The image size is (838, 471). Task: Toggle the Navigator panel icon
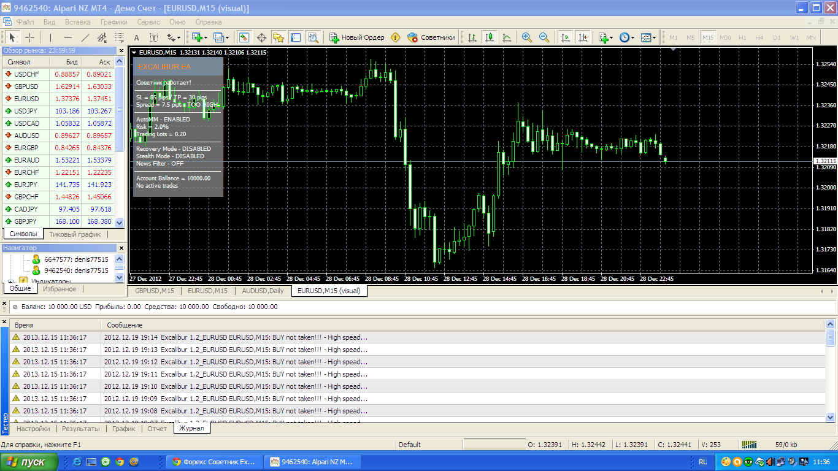(x=279, y=37)
